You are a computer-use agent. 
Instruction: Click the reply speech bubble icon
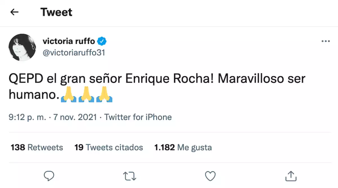tap(49, 176)
